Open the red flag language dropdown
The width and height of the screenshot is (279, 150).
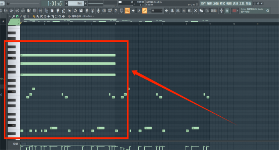(235, 11)
